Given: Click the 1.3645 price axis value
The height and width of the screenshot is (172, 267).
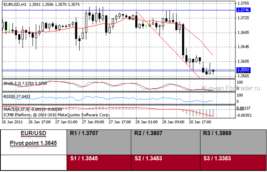Looking at the screenshot, I should coord(243,47).
